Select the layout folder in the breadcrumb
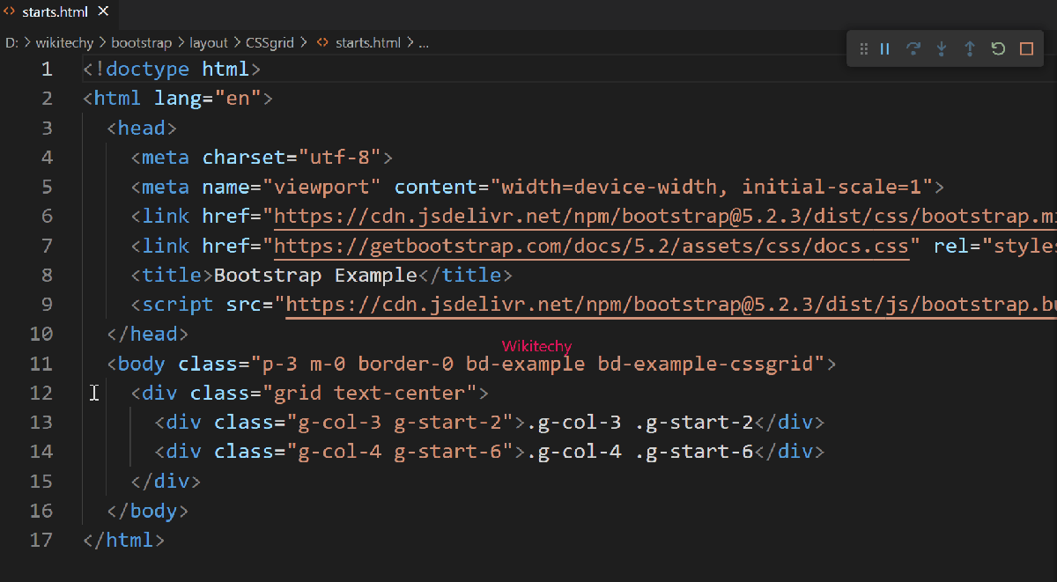 (208, 41)
